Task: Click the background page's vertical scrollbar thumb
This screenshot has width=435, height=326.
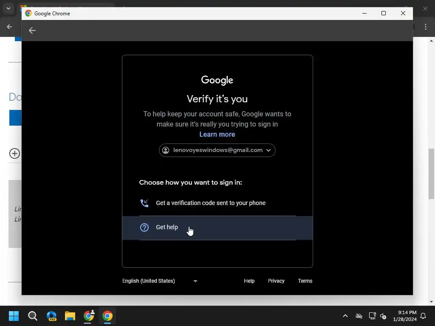Action: [x=431, y=174]
